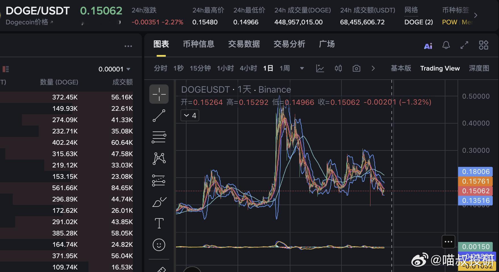499x272 pixels.
Task: Expand the chart to fullscreen
Action: pos(464,45)
